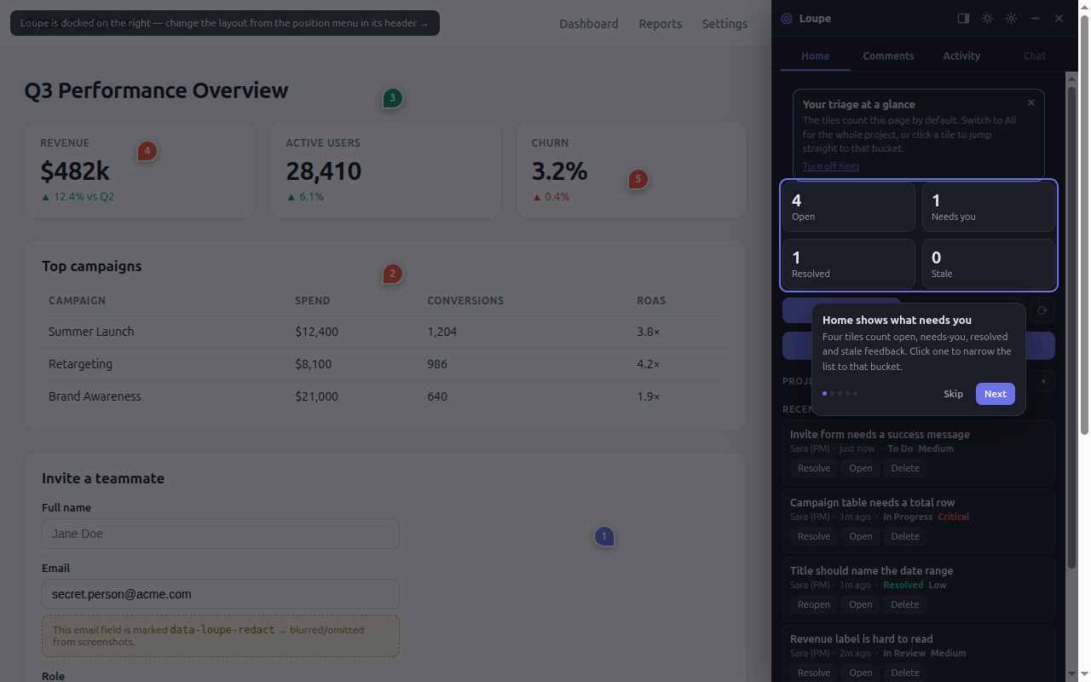Select the Stale tile showing 0
The height and width of the screenshot is (682, 1091).
coord(989,263)
